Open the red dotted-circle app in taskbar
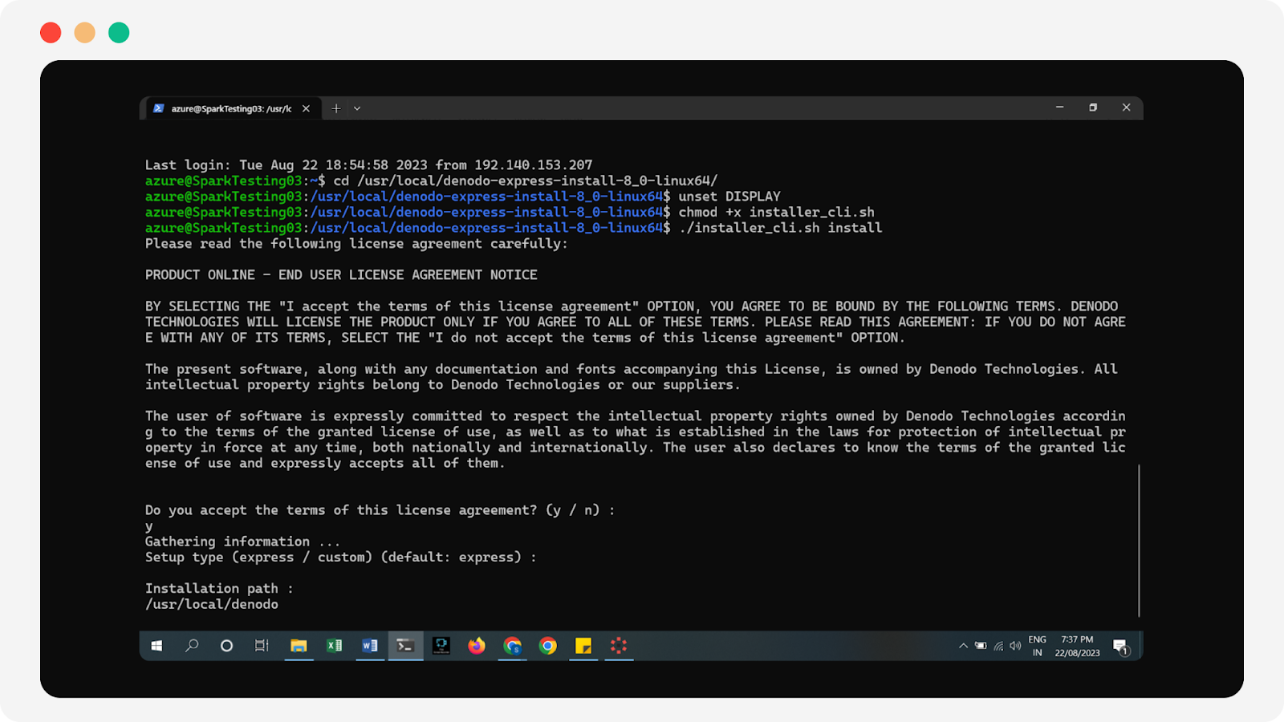 point(618,646)
